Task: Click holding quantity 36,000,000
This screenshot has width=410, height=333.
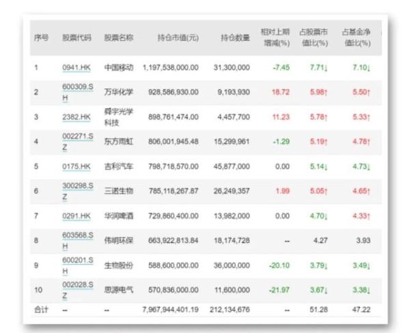Action: click(x=232, y=265)
